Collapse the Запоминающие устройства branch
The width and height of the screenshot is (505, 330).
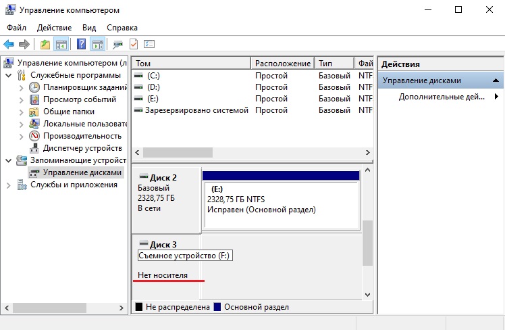coord(9,161)
